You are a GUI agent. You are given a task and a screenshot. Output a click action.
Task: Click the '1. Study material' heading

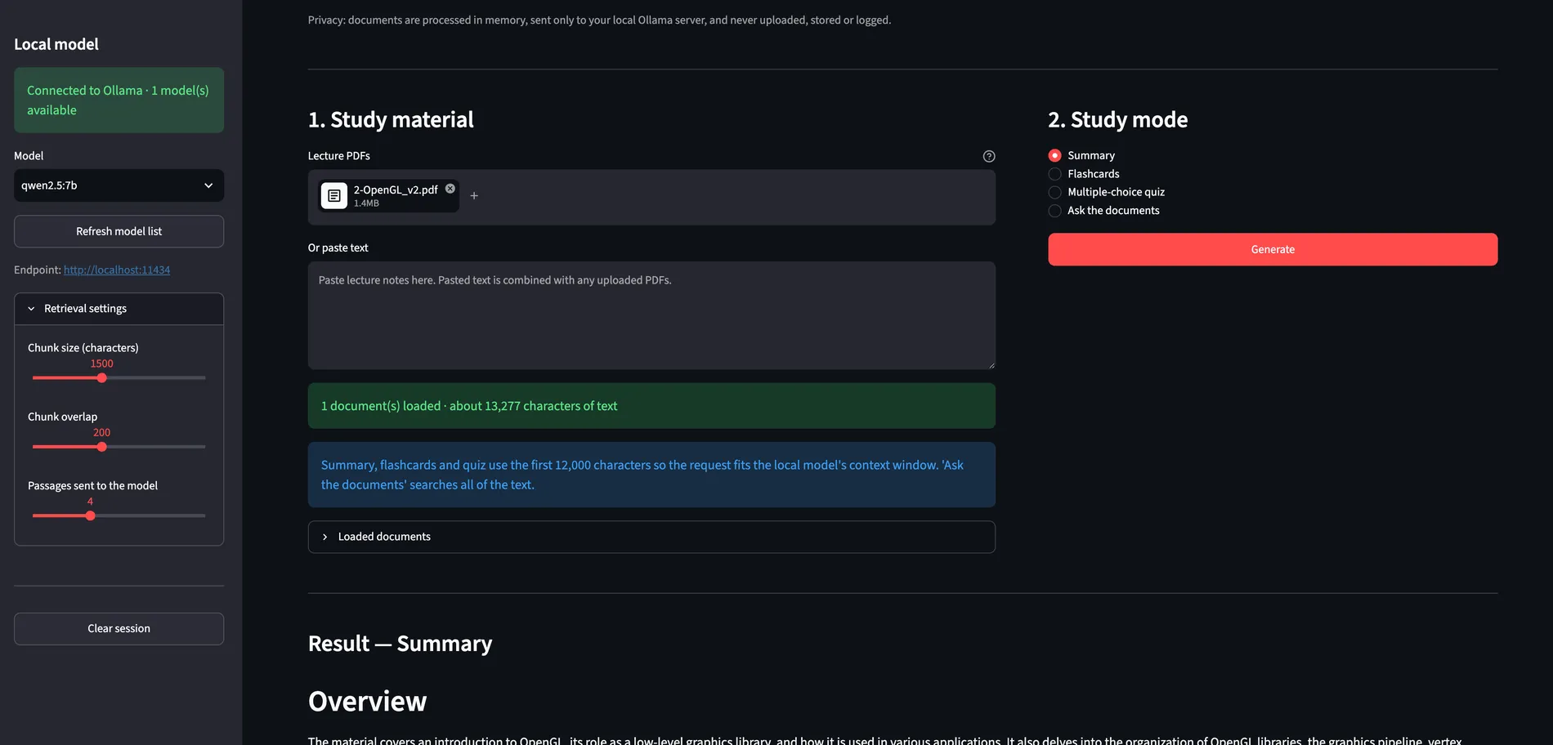click(391, 120)
